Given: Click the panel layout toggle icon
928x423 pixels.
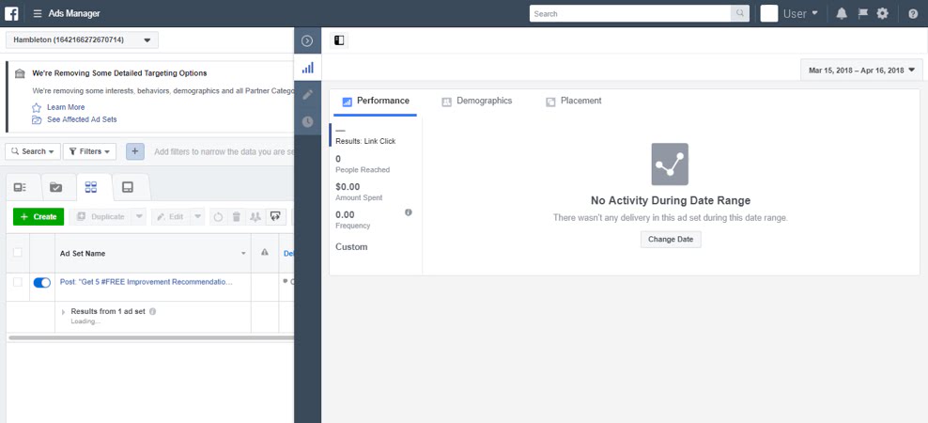Looking at the screenshot, I should 339,40.
